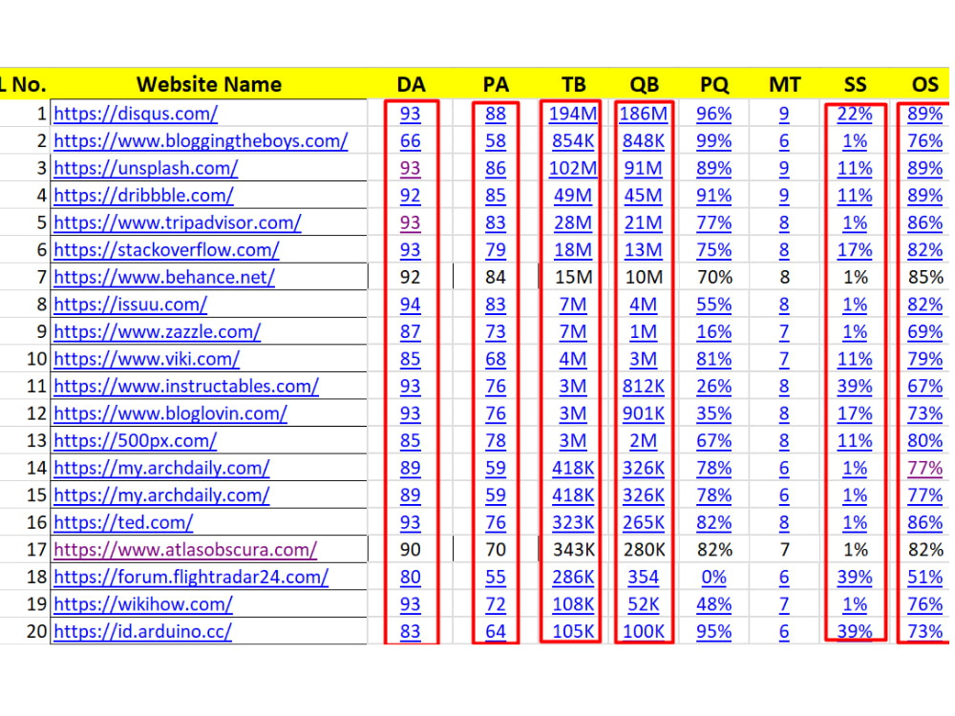Open the disqus.com link
955x716 pixels.
136,114
